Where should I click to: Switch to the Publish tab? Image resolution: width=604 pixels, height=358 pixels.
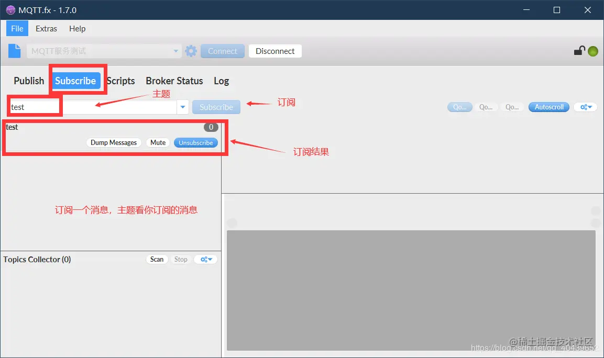pos(29,81)
